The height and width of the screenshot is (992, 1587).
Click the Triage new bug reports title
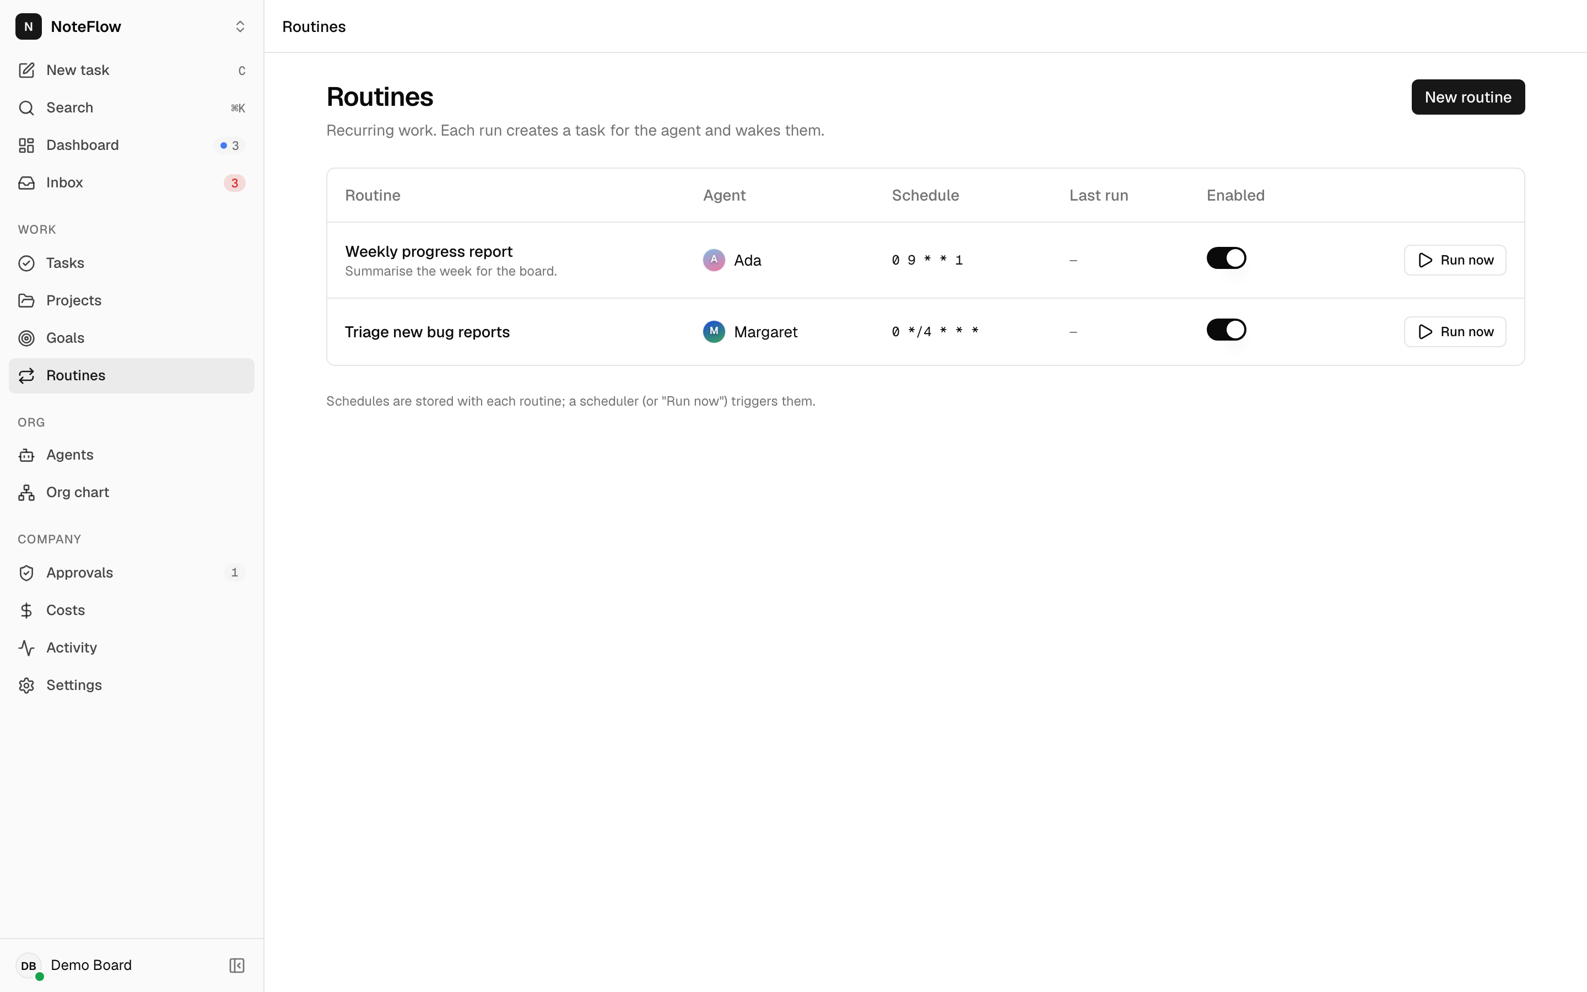(427, 332)
